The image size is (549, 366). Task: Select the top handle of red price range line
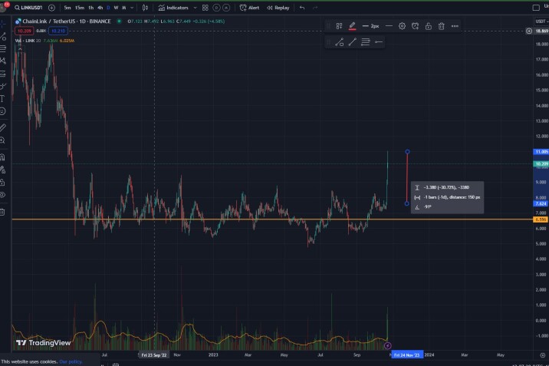pyautogui.click(x=407, y=152)
